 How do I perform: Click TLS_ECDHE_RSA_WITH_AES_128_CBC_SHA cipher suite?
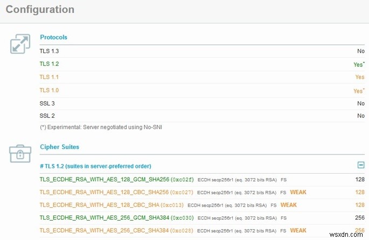(x=100, y=205)
